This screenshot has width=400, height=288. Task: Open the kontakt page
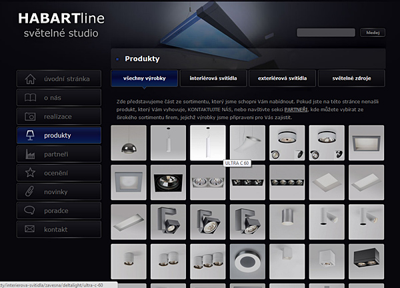click(x=59, y=229)
